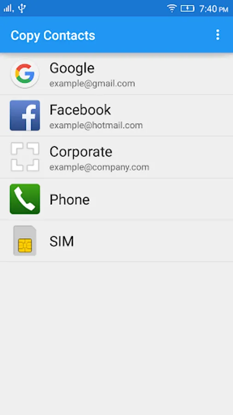This screenshot has height=415, width=233.
Task: Tap the battery charging status icon
Action: click(x=187, y=8)
